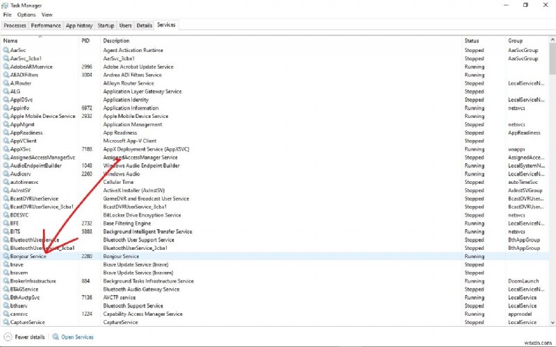Click the Bonjour Service row icon
556x347 pixels.
6,256
